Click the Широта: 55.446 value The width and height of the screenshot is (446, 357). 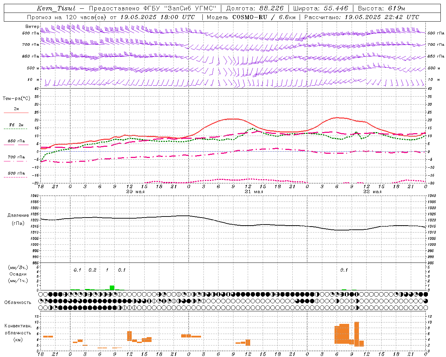(x=321, y=8)
